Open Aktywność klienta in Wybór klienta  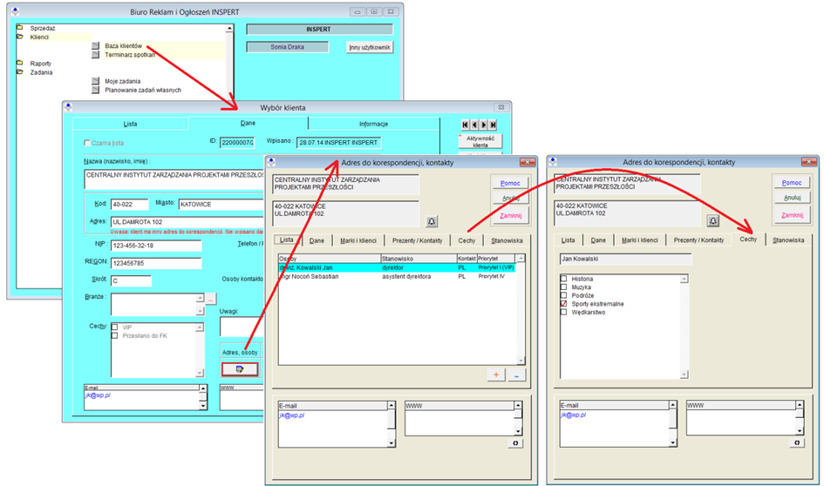(480, 142)
